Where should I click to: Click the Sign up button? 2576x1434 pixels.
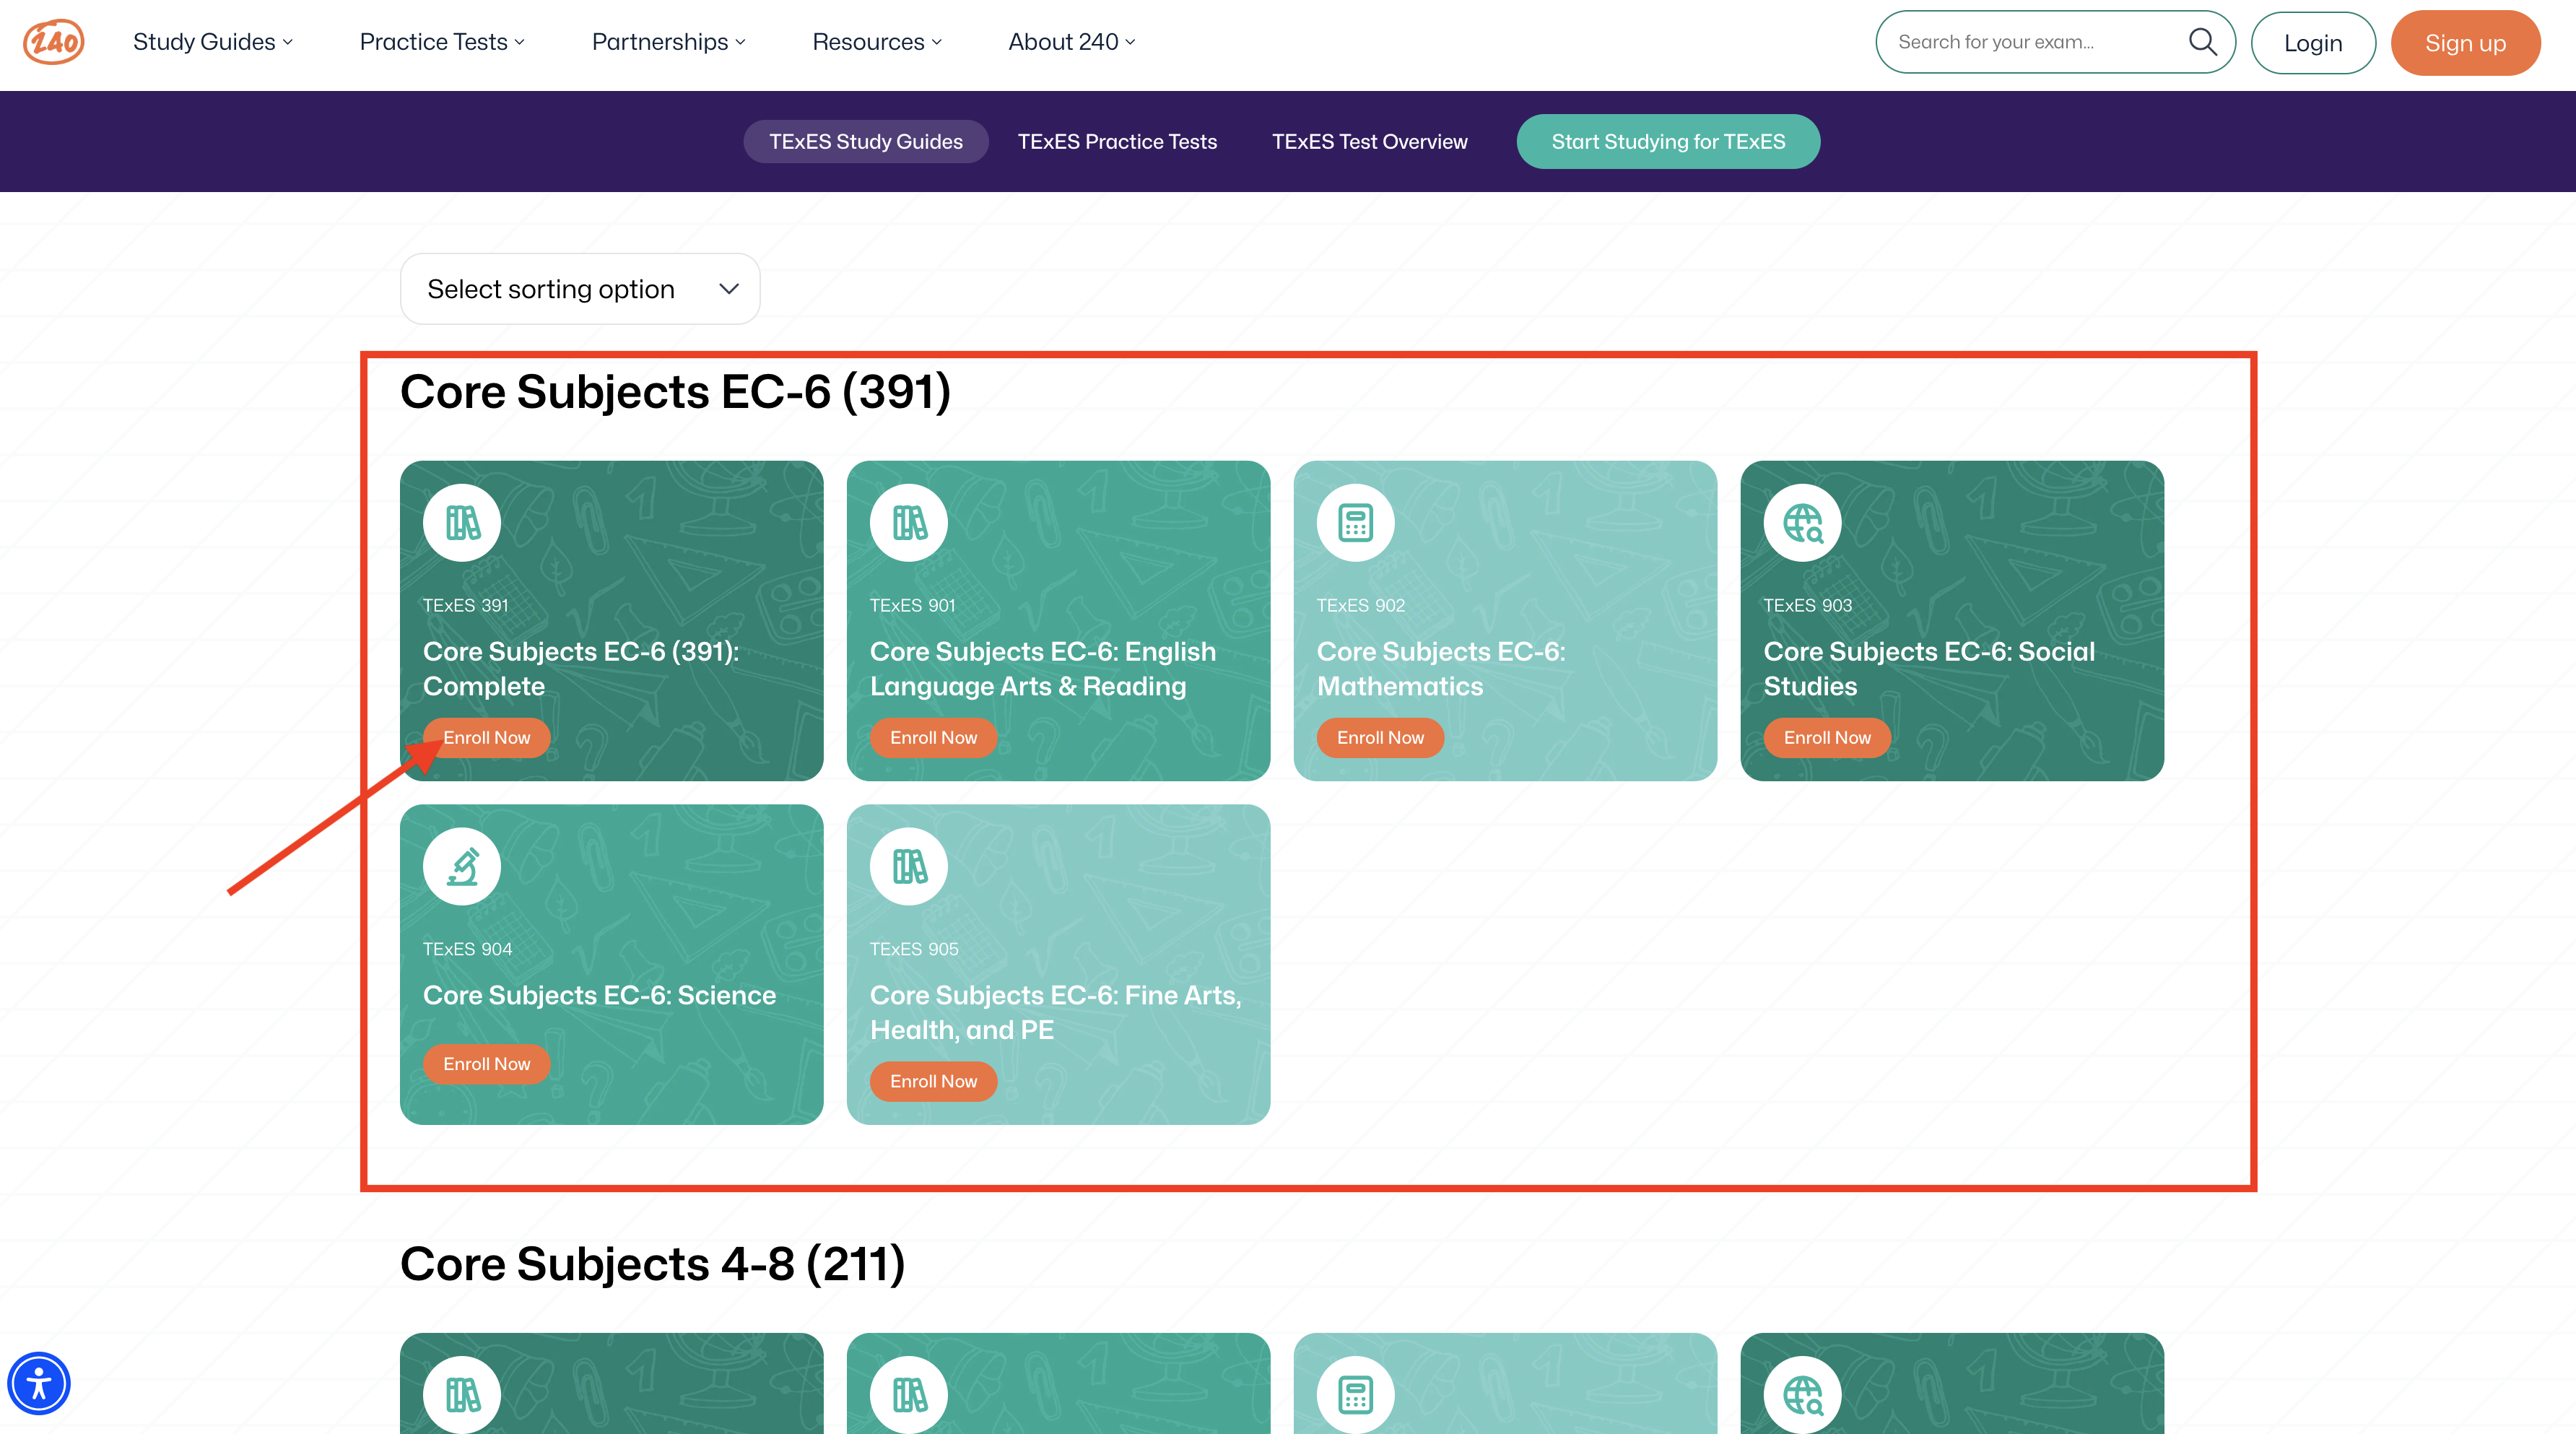point(2465,42)
